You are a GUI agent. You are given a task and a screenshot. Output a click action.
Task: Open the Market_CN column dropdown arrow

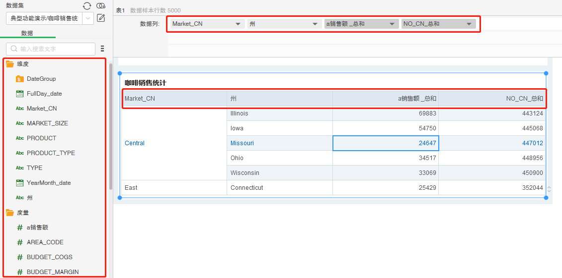pos(238,24)
